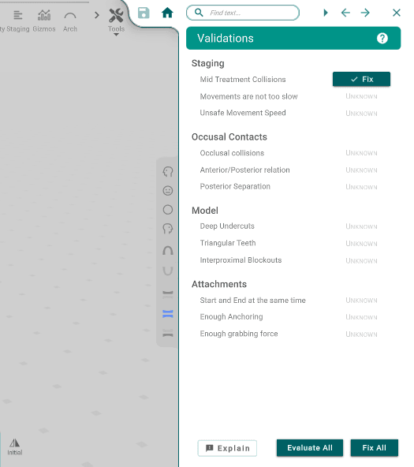Click the Model section heading

[x=205, y=211]
